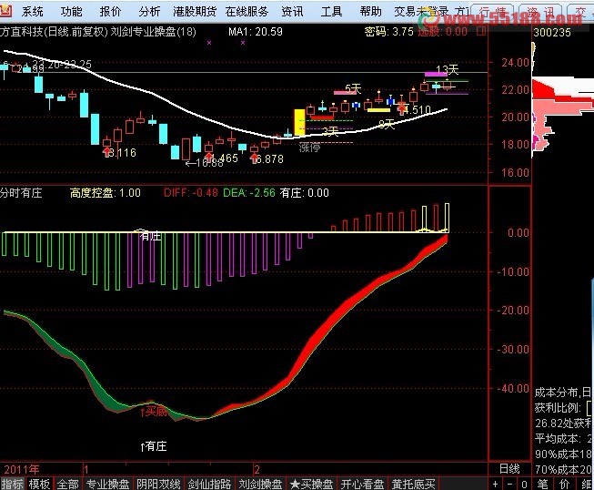The width and height of the screenshot is (594, 490).
Task: Click the DIFF: -0.48 value
Action: tap(191, 193)
